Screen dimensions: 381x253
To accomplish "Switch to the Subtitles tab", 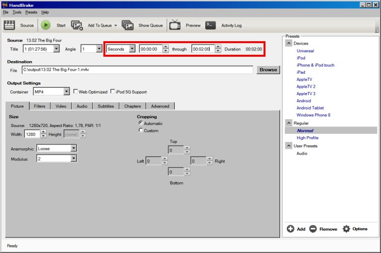I will (106, 106).
